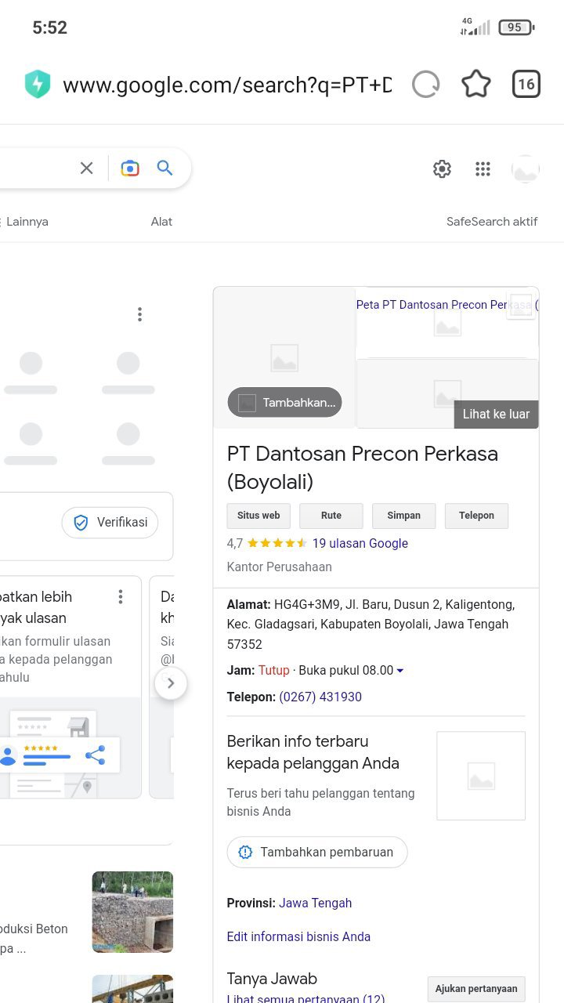
Task: Open three-dot menu on review card
Action: click(121, 597)
